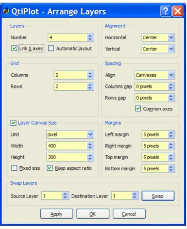Viewport: 187px width, 229px height.
Task: Click the Cancel button
Action: (x=129, y=214)
